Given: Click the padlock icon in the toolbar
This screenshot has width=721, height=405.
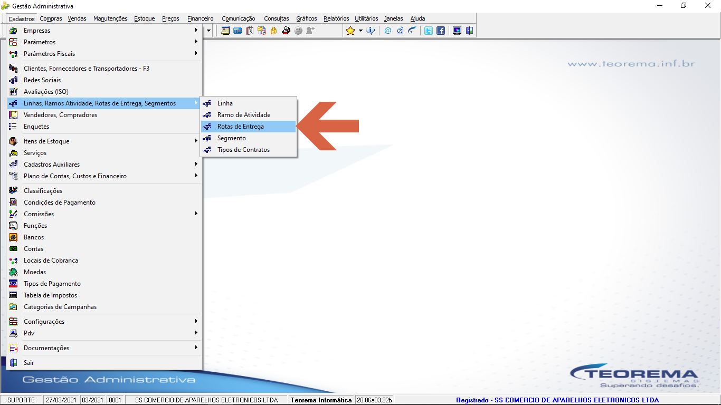Looking at the screenshot, I should point(273,31).
